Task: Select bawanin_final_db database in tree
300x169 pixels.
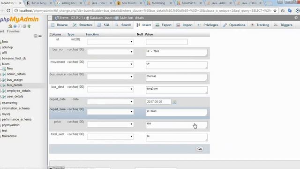Action: pos(14,58)
